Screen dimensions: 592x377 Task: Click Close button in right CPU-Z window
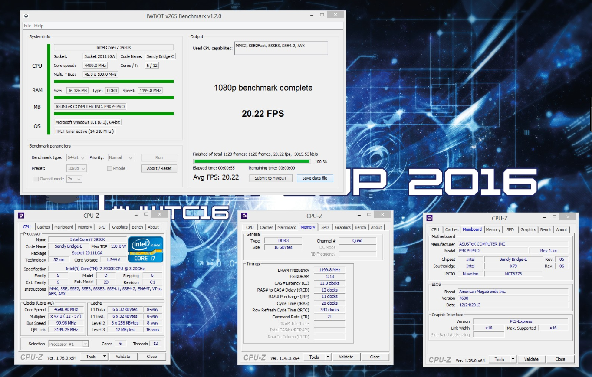560,359
